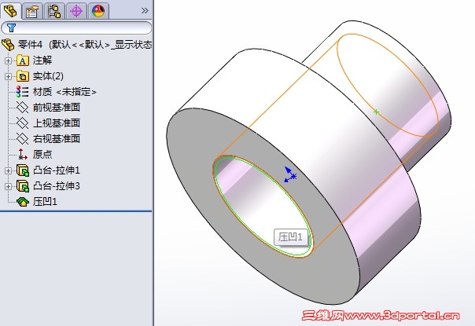The image size is (475, 326).
Task: Expand the 凸台-拉伸1 feature
Action: point(8,171)
